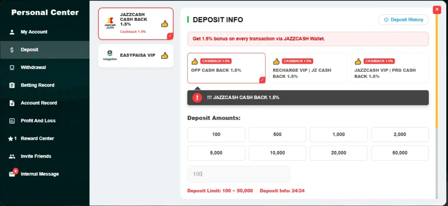
Task: Select deposit amount 10,000
Action: (277, 153)
